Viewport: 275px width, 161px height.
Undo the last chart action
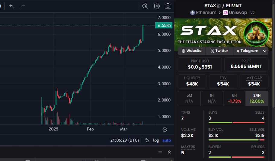pos(11,6)
